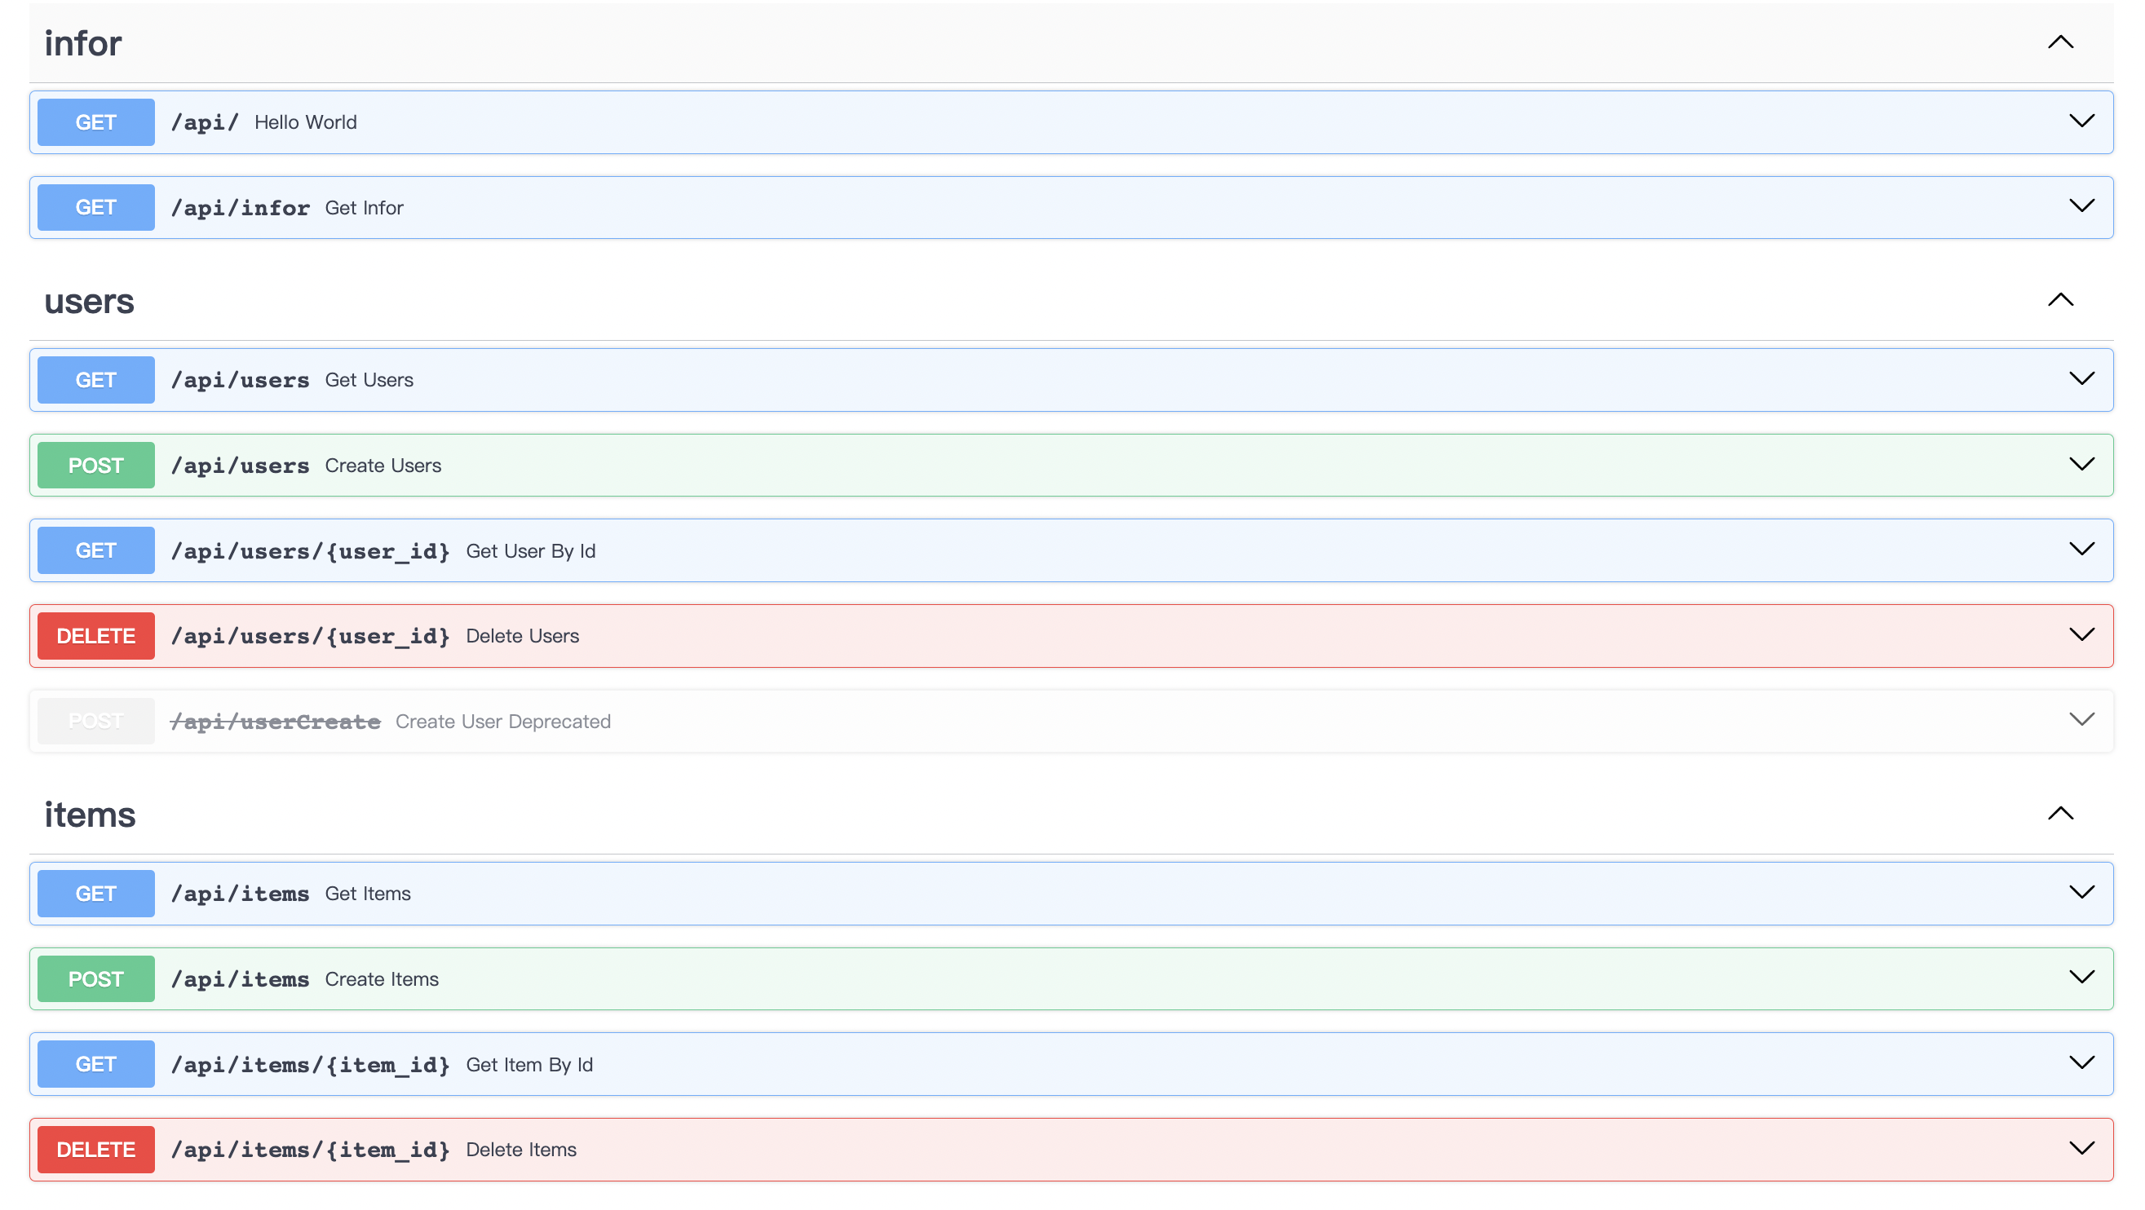This screenshot has height=1210, width=2145.
Task: Click the DELETE badge for /api/users/{user_id}
Action: [95, 636]
